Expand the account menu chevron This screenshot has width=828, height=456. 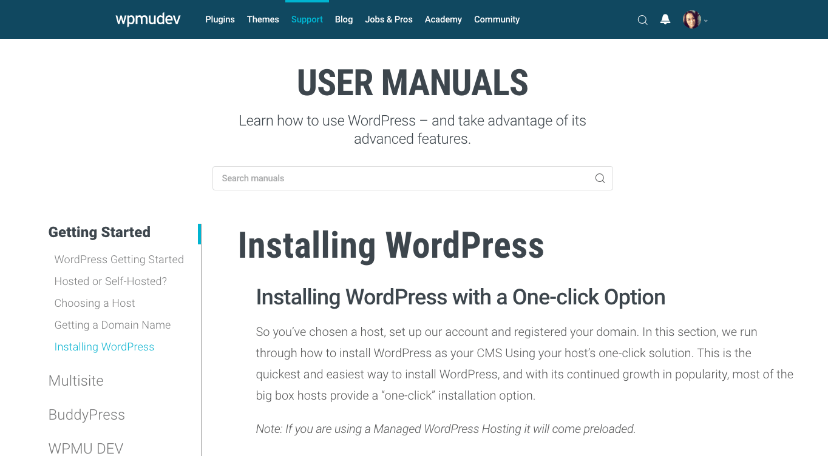tap(705, 20)
